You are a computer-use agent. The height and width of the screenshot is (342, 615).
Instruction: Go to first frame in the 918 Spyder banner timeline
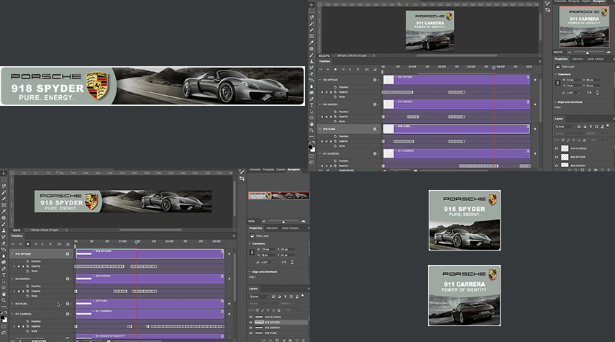pos(13,244)
